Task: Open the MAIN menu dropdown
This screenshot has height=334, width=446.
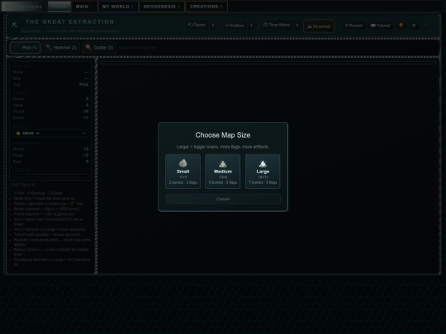Action: click(x=84, y=7)
